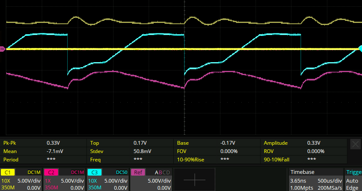
Task: Click the 3.65ns trigger delay value
Action: pyautogui.click(x=298, y=181)
